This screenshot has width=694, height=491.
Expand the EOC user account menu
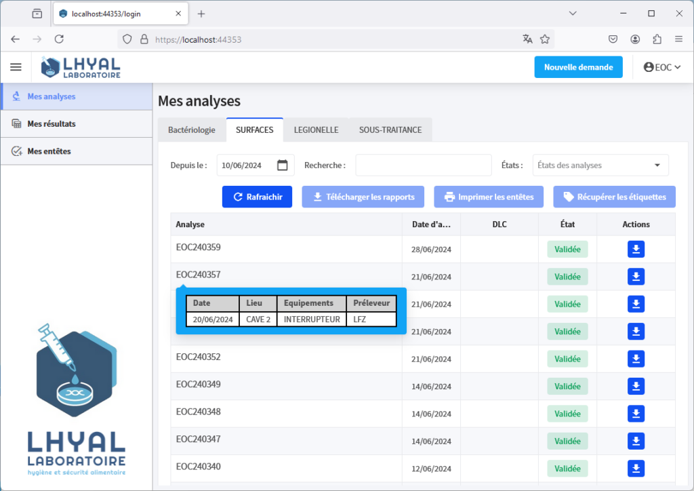point(662,67)
